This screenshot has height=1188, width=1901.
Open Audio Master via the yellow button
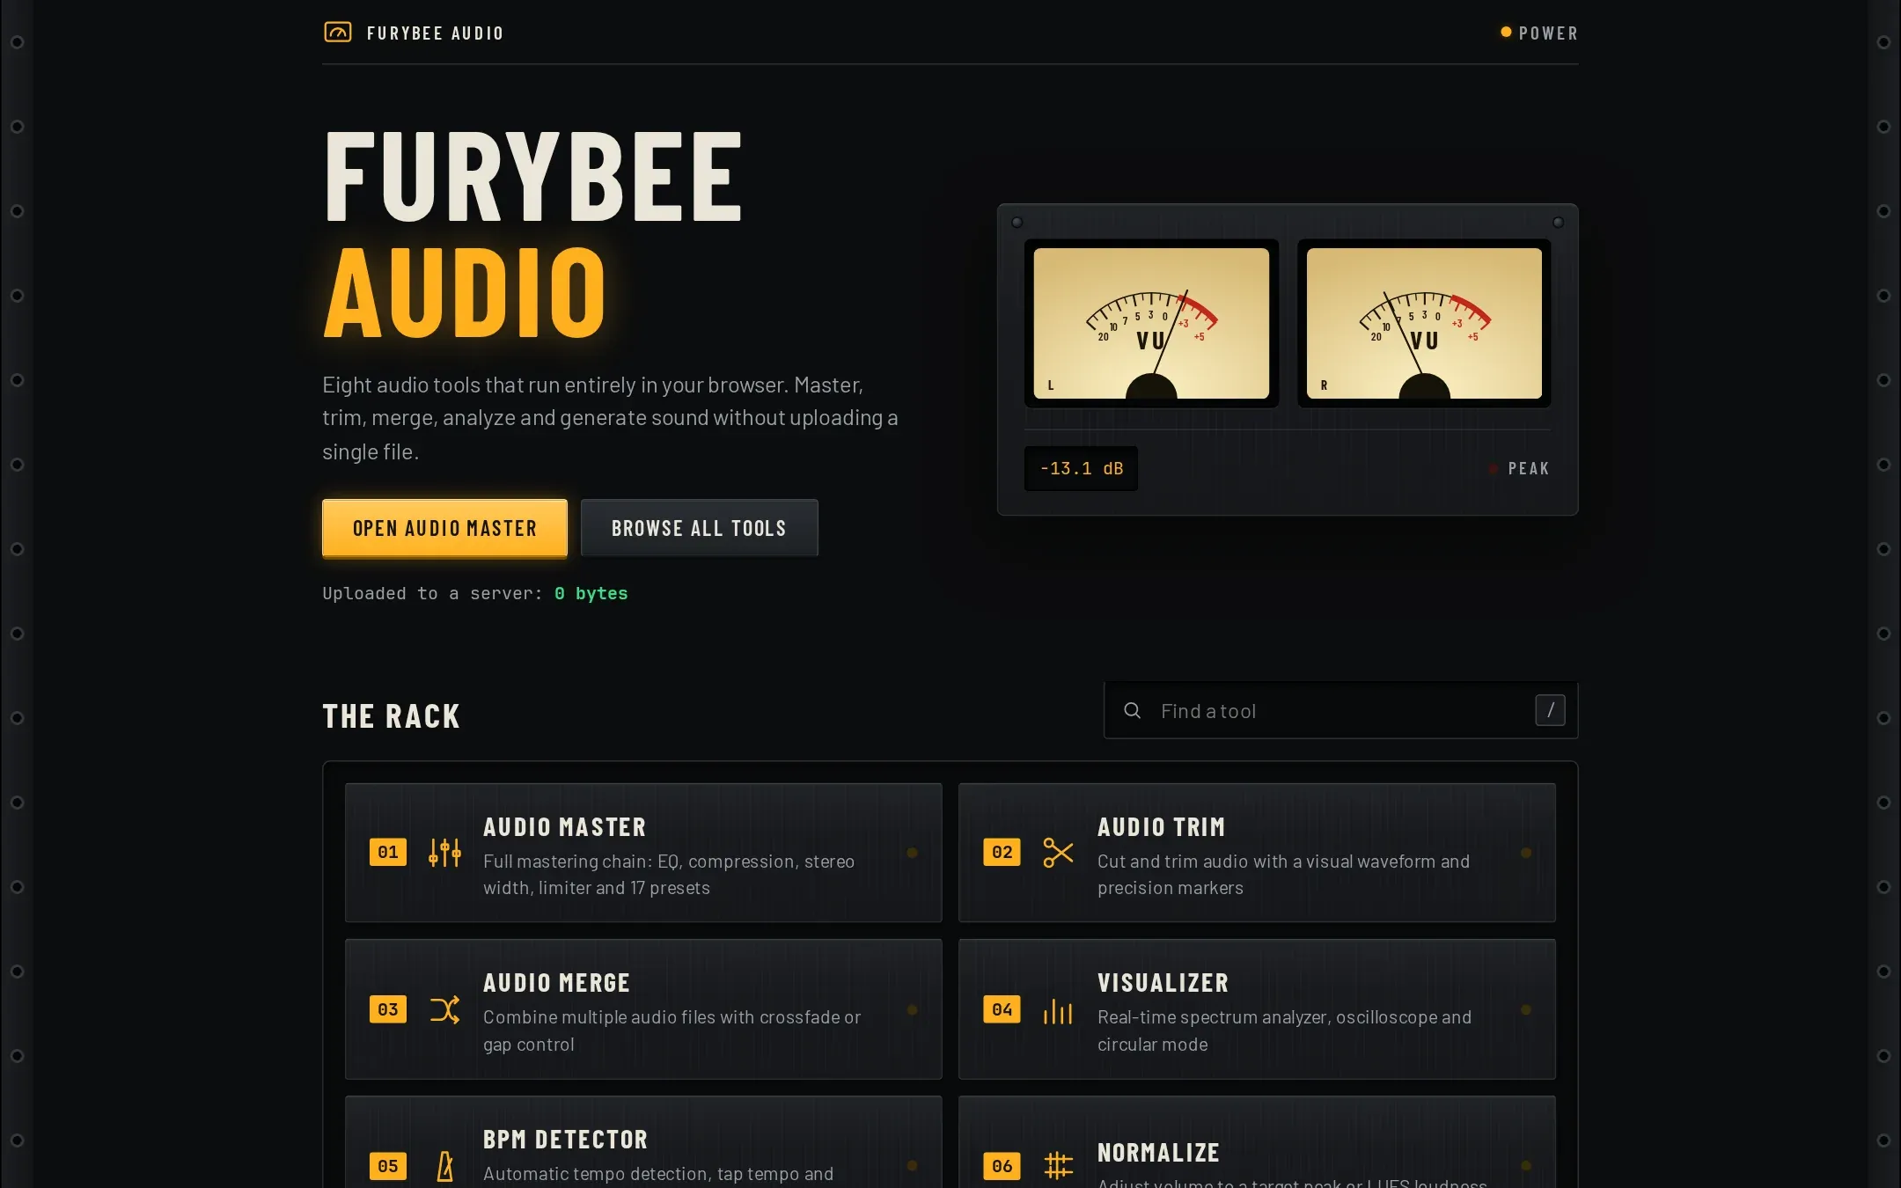(444, 528)
